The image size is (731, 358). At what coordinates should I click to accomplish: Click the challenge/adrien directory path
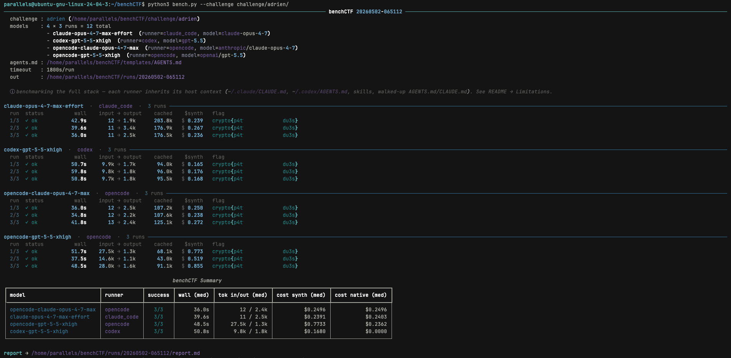coord(134,19)
